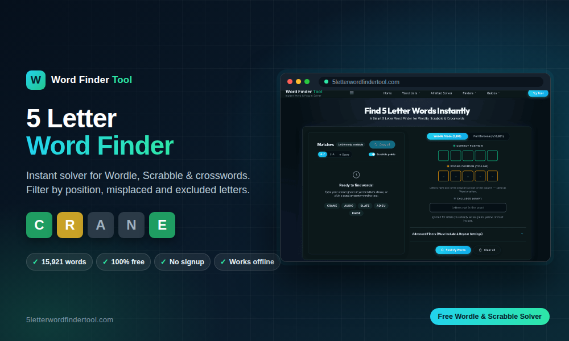
Task: Click the first yellow Wrong Position box
Action: (x=443, y=176)
